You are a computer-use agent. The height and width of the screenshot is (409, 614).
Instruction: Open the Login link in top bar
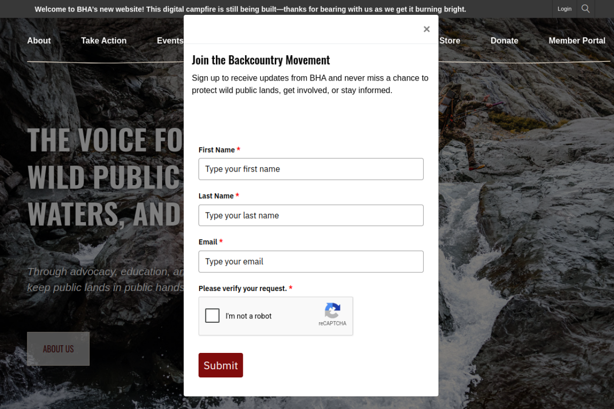coord(565,9)
